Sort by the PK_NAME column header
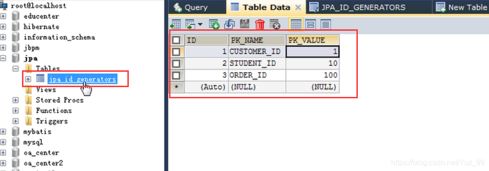Image resolution: width=489 pixels, height=171 pixels. [257, 40]
